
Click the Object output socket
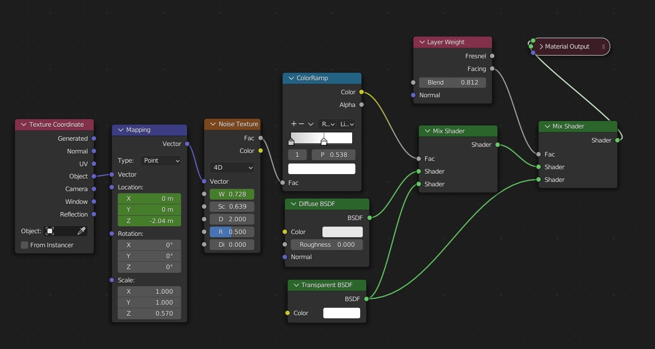click(94, 176)
